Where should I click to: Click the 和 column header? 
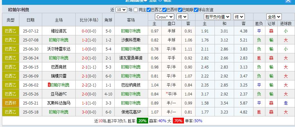point(224,23)
